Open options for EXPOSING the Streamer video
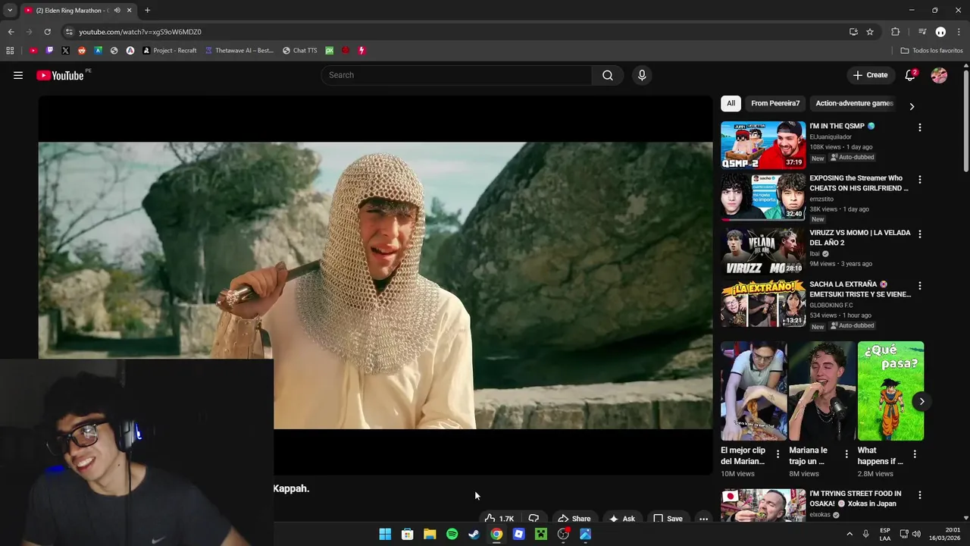Image resolution: width=970 pixels, height=546 pixels. (919, 180)
